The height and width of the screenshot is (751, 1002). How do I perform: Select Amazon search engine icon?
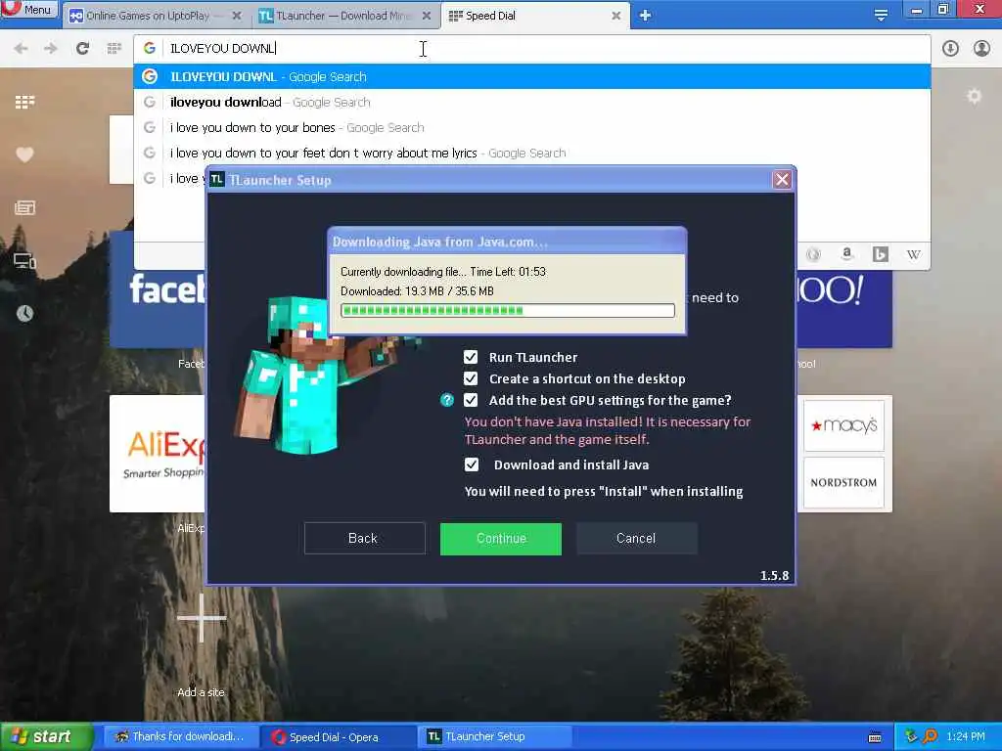pyautogui.click(x=846, y=254)
